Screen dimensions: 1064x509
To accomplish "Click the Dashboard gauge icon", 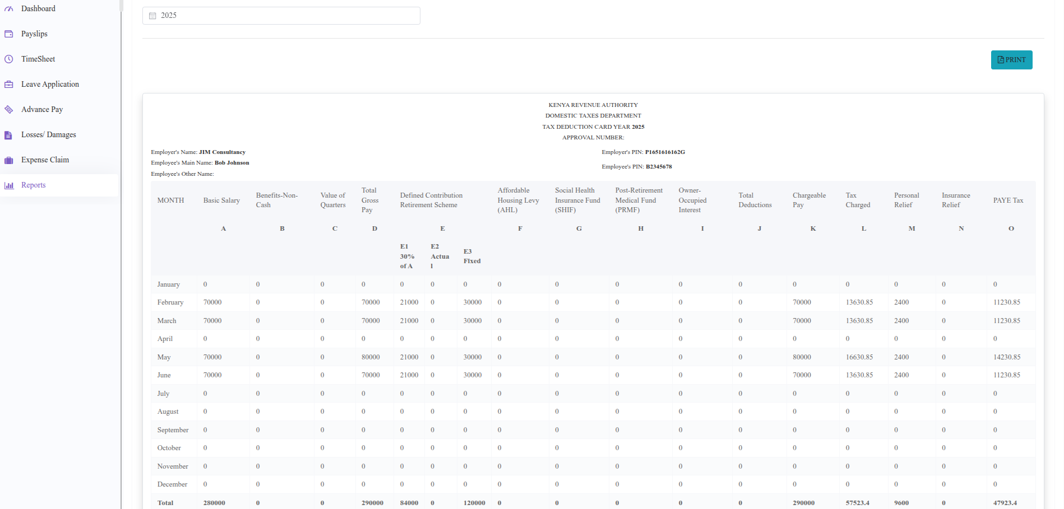I will [9, 9].
